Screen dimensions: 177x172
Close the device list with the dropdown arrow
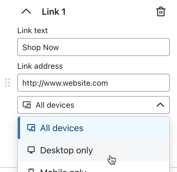click(160, 105)
